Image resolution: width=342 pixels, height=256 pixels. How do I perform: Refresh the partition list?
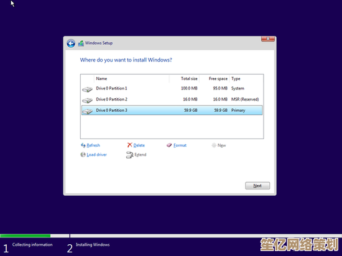click(x=93, y=145)
